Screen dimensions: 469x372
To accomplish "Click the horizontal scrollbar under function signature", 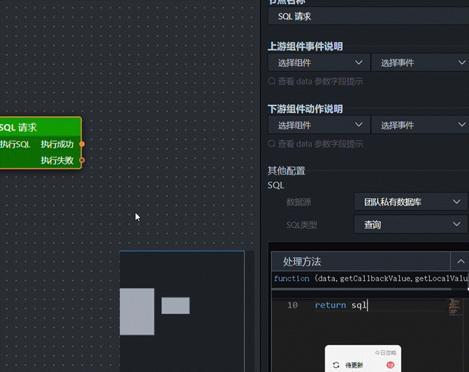I will click(361, 289).
